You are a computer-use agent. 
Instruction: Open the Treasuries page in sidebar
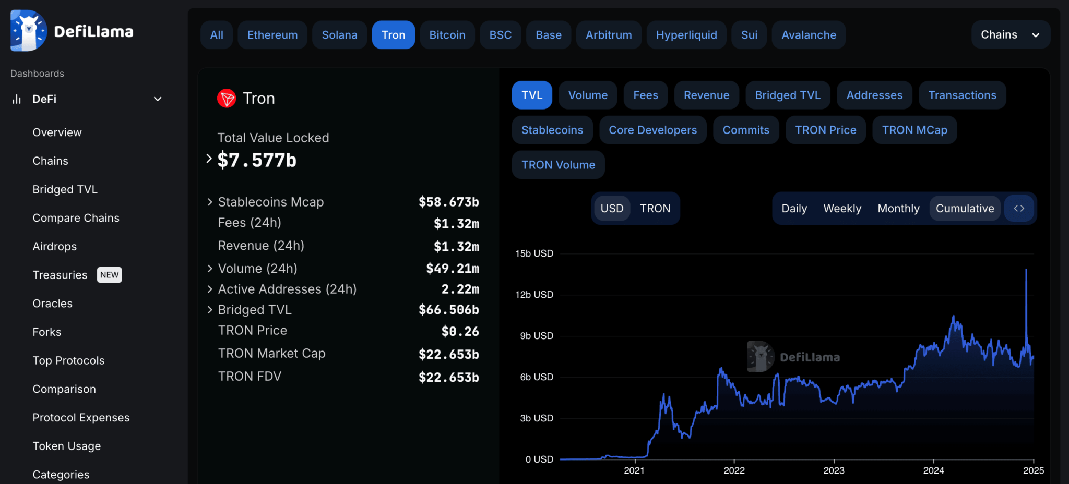tap(60, 275)
